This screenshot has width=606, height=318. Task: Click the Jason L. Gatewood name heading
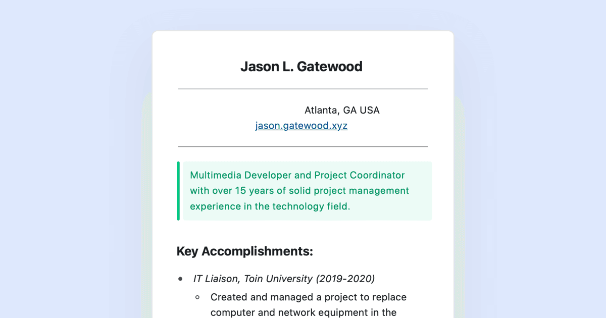click(301, 67)
